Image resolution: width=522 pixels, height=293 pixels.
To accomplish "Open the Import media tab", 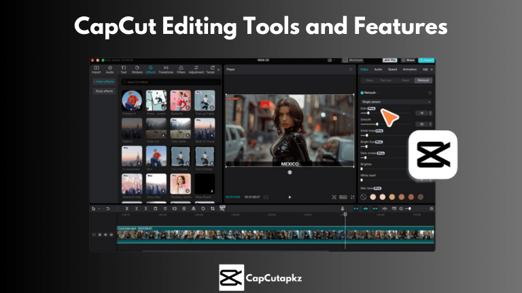I will [97, 69].
